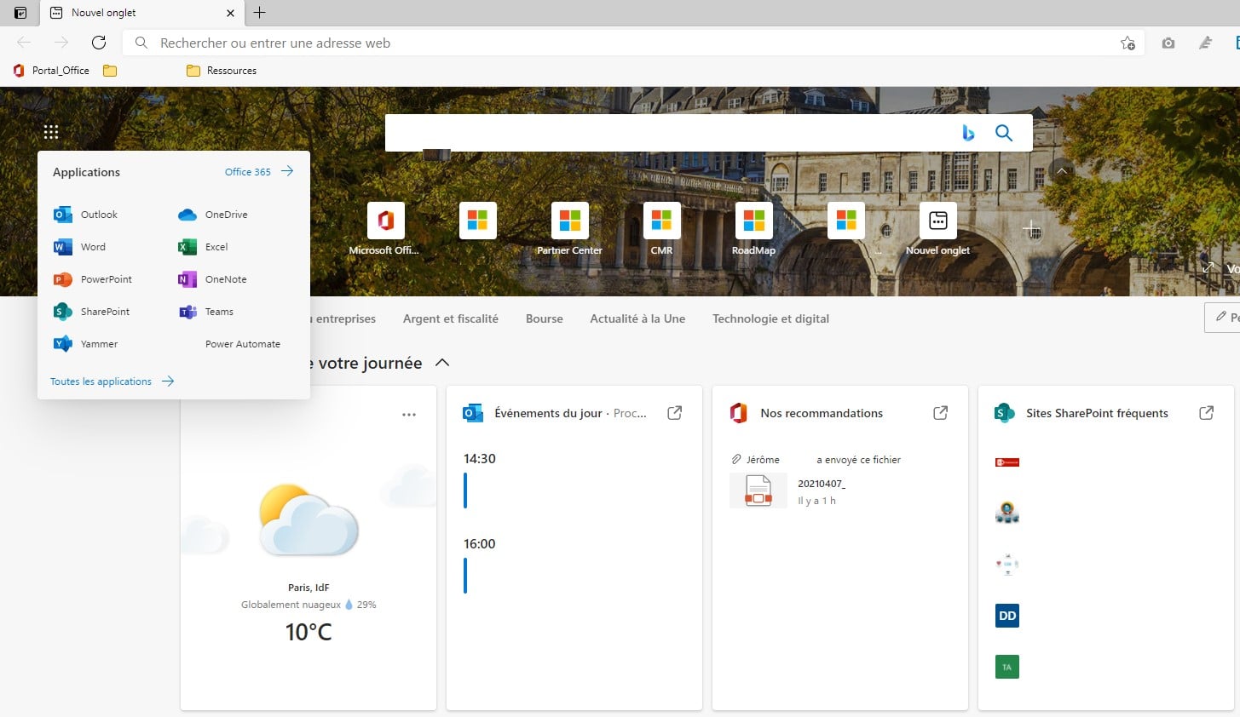Open the tab actions menu icon
This screenshot has height=717, width=1240.
[20, 13]
